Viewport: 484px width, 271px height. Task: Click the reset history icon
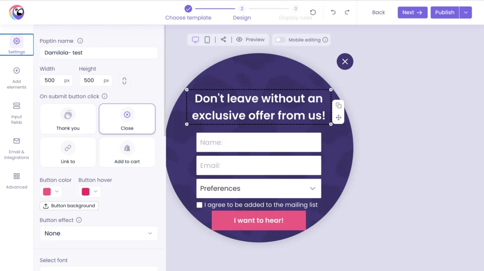(x=313, y=12)
